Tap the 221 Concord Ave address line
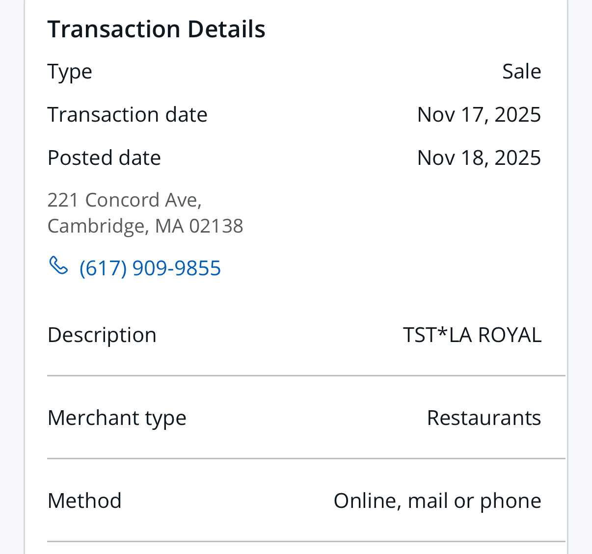The image size is (592, 554). coord(125,200)
